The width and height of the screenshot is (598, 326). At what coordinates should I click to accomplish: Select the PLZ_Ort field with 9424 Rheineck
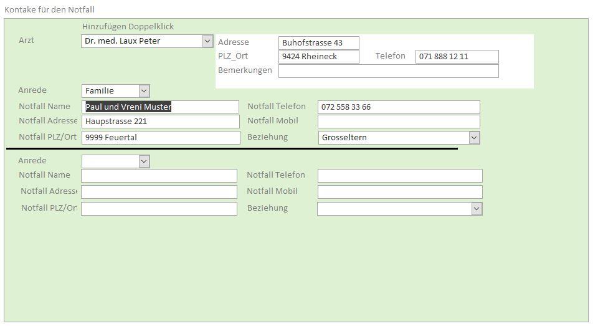[318, 57]
